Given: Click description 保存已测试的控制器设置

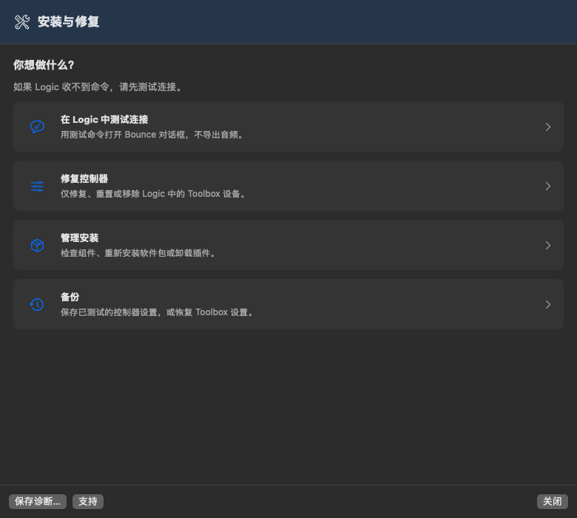Looking at the screenshot, I should pyautogui.click(x=109, y=312).
